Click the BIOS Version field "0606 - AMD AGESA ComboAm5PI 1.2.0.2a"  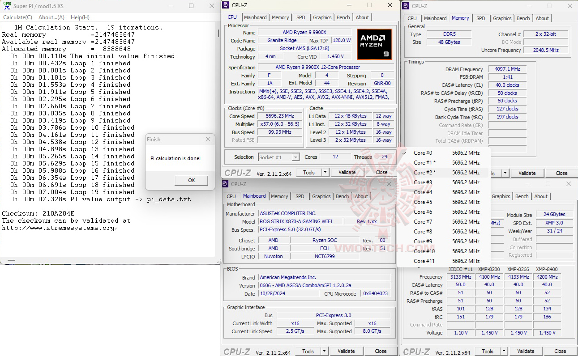click(x=324, y=286)
